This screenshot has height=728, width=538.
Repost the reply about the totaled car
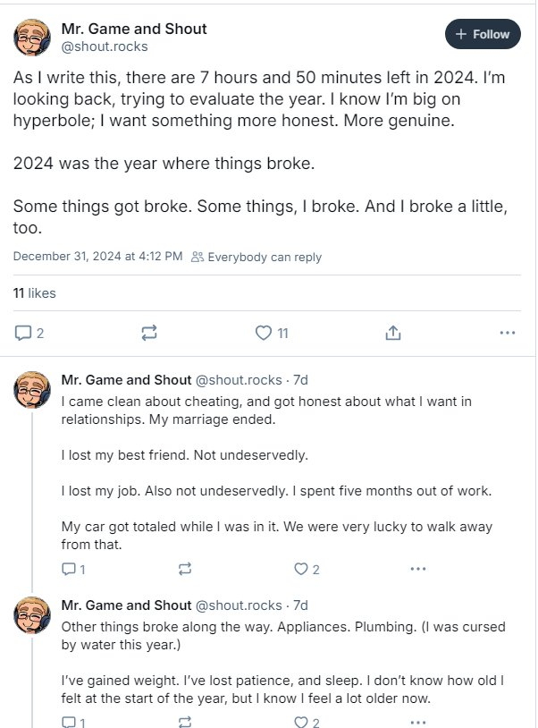click(x=185, y=569)
